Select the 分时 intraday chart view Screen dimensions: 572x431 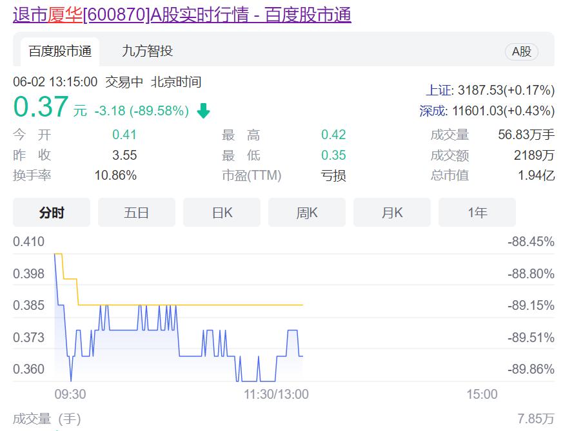(51, 212)
